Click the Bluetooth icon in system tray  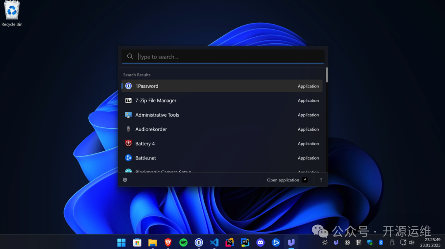tap(381, 242)
